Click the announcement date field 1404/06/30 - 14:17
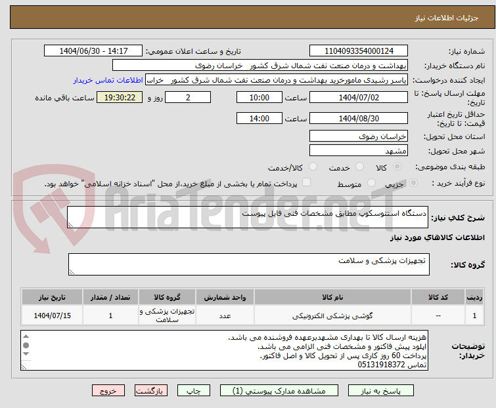Viewport: 496px width, 408px height. pos(93,51)
